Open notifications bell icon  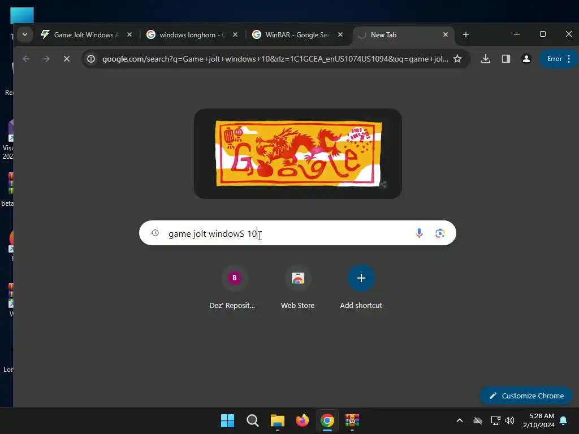pos(564,420)
